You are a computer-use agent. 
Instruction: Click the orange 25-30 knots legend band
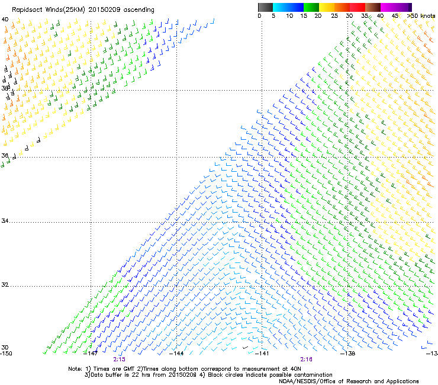(342, 7)
